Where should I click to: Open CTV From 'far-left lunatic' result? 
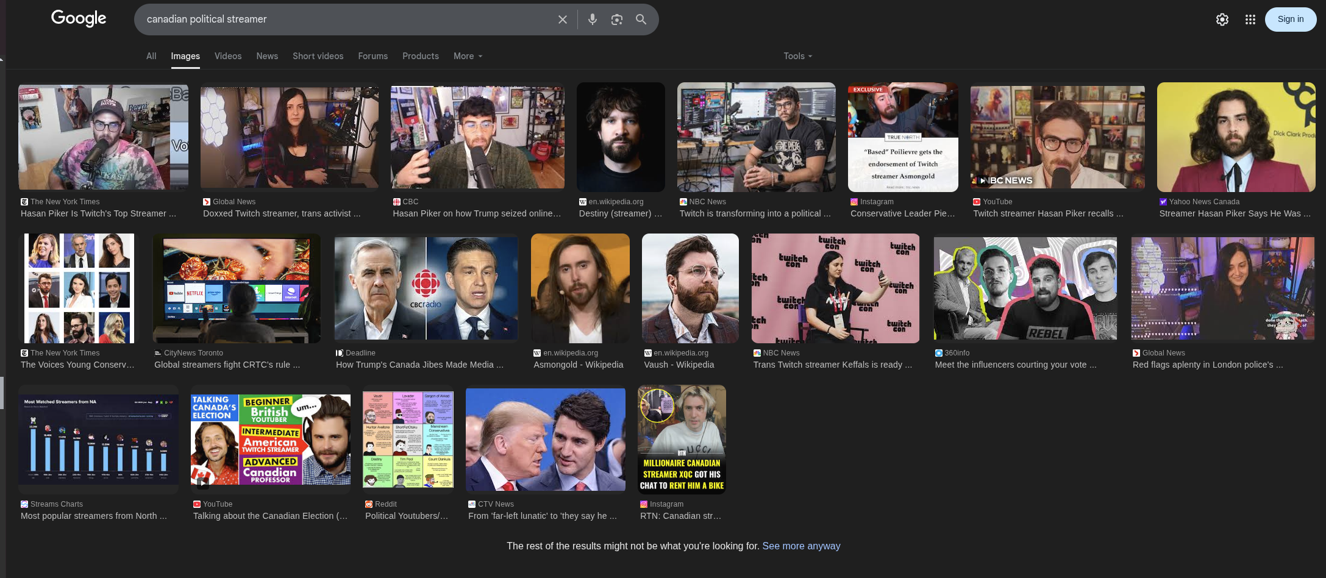coord(543,516)
